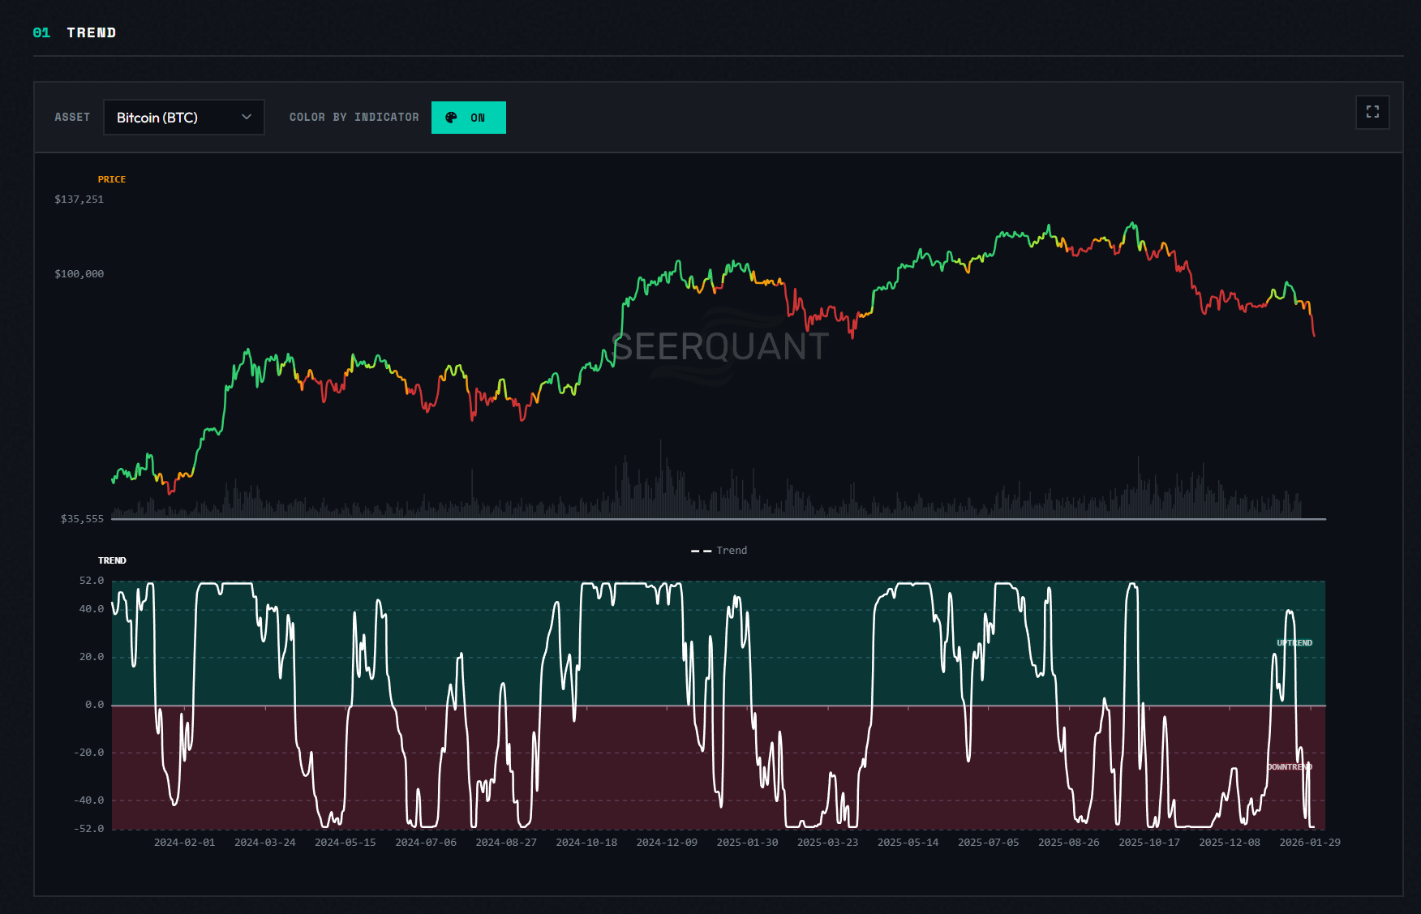This screenshot has height=914, width=1421.
Task: Click the palette icon in the indicator toggle
Action: 449,117
